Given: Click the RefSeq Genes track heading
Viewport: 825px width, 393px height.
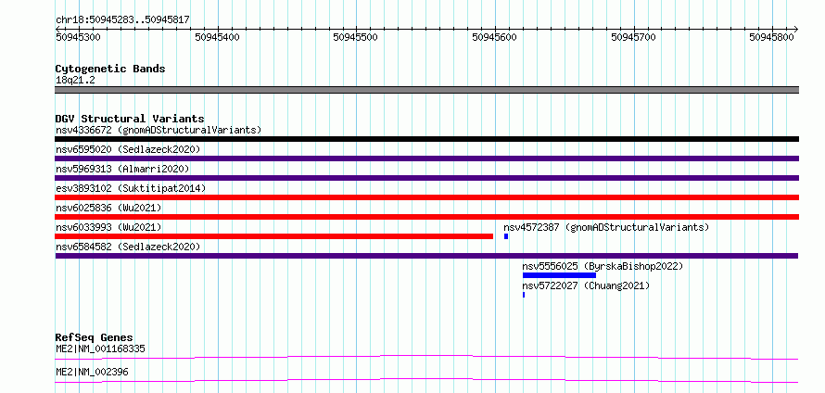Looking at the screenshot, I should point(94,337).
